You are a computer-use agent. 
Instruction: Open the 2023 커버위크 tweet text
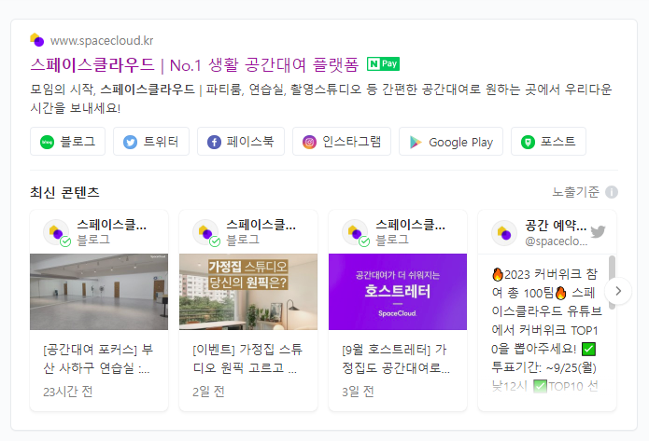tap(546, 330)
